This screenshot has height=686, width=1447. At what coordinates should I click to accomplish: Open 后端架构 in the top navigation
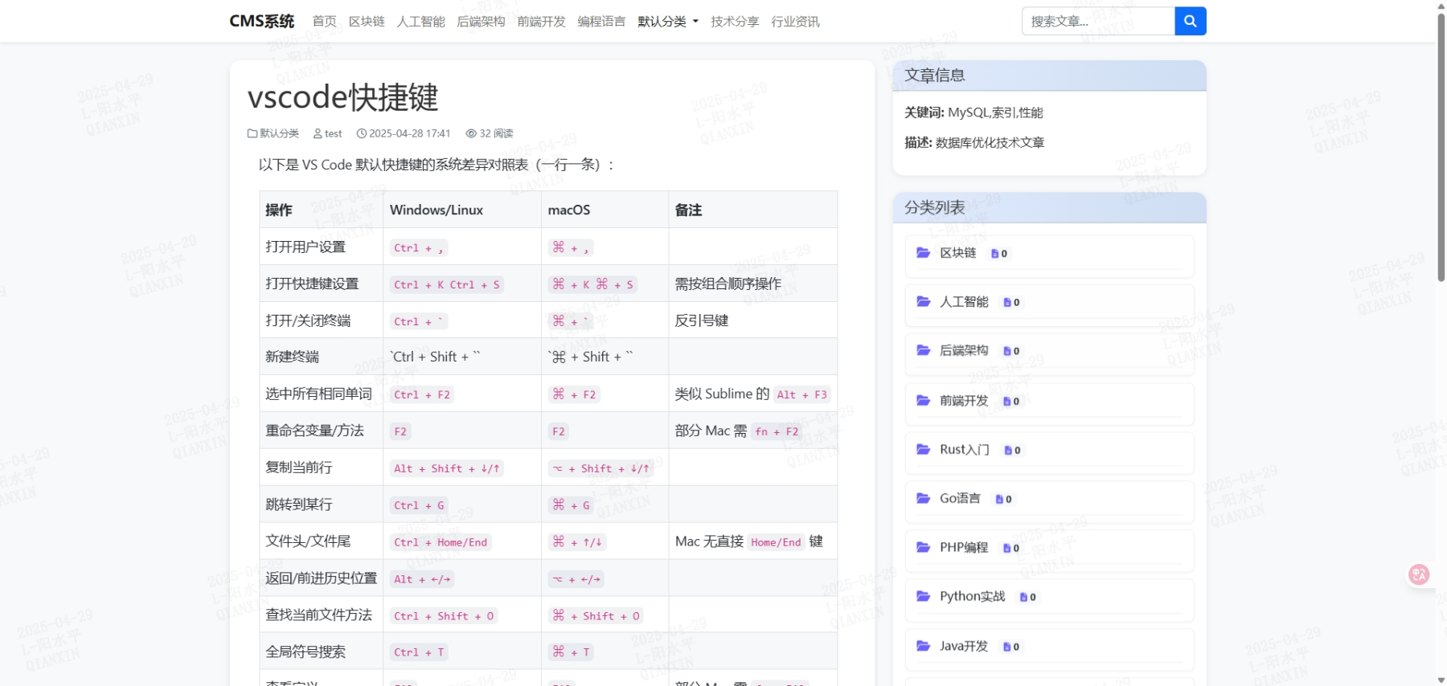(x=481, y=22)
